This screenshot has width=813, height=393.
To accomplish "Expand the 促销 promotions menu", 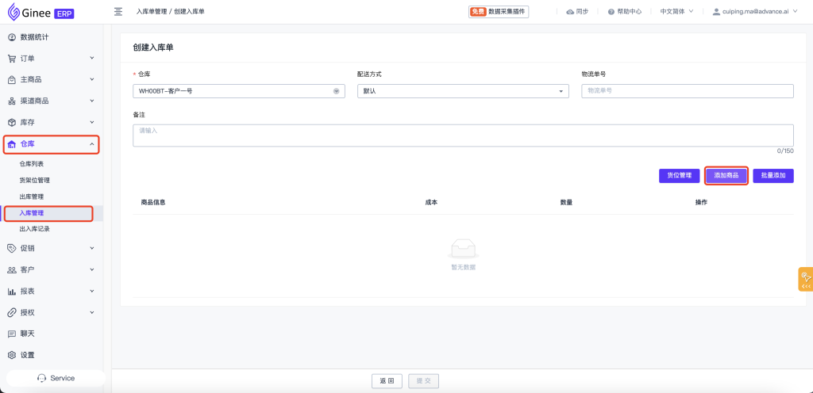I will 51,248.
